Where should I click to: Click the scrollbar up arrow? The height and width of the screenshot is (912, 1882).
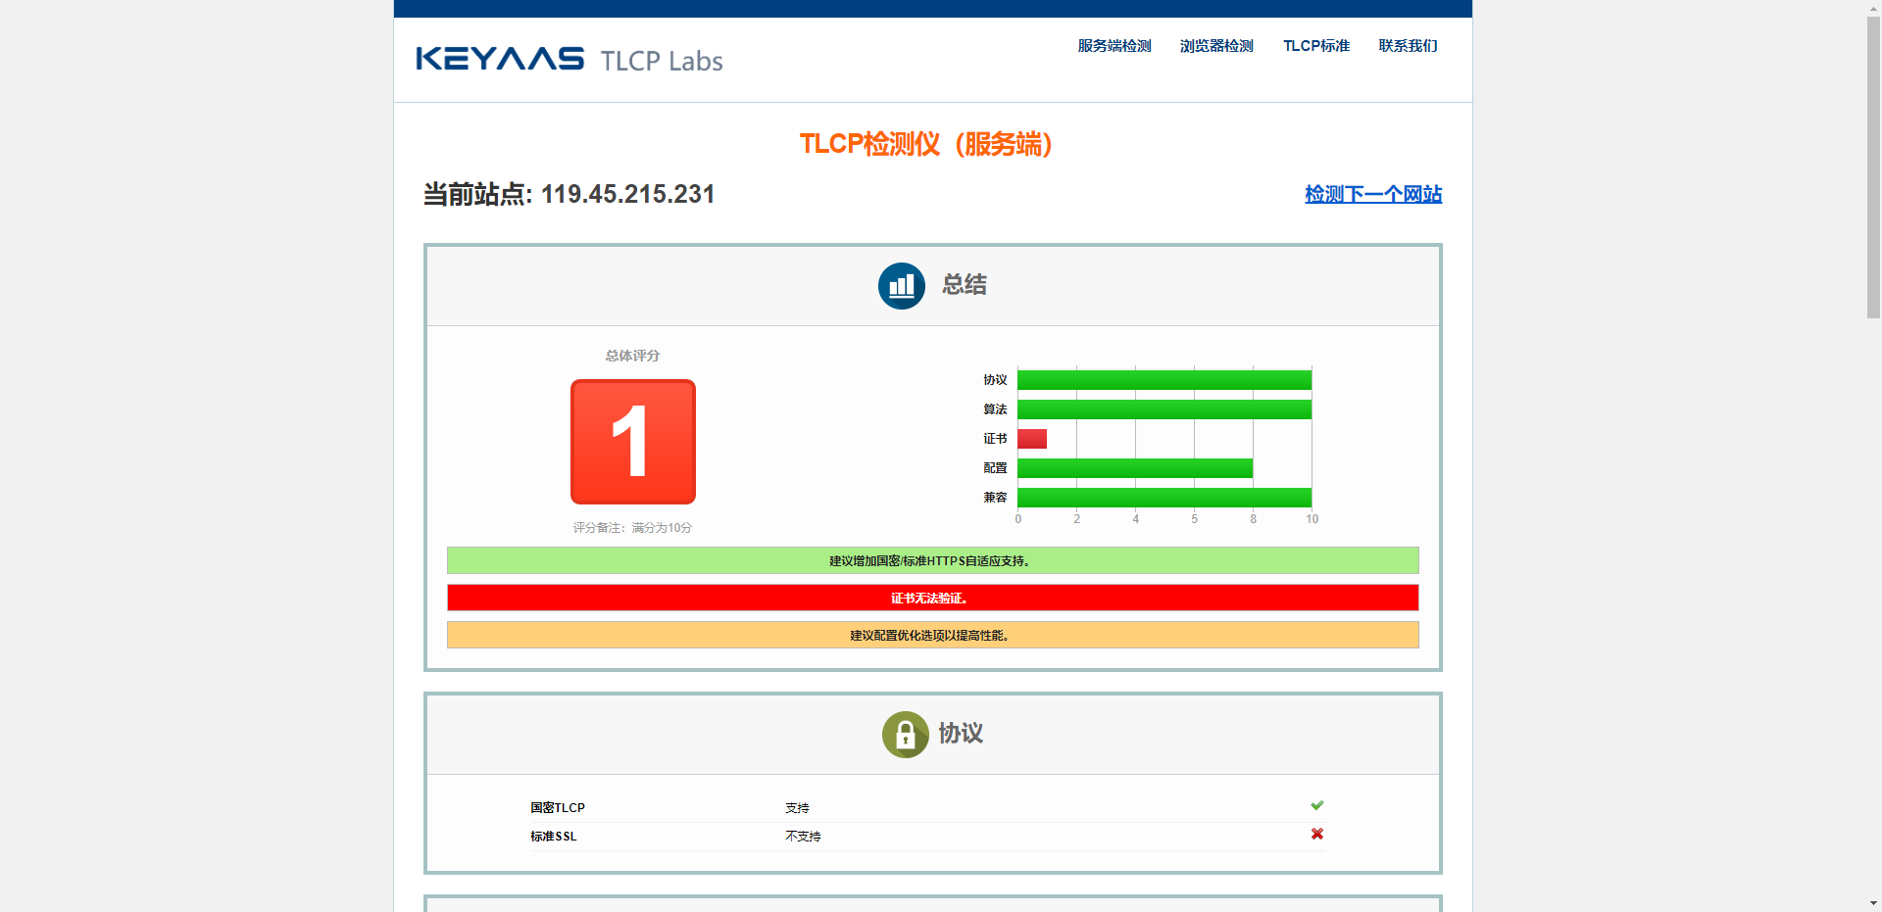[1873, 7]
